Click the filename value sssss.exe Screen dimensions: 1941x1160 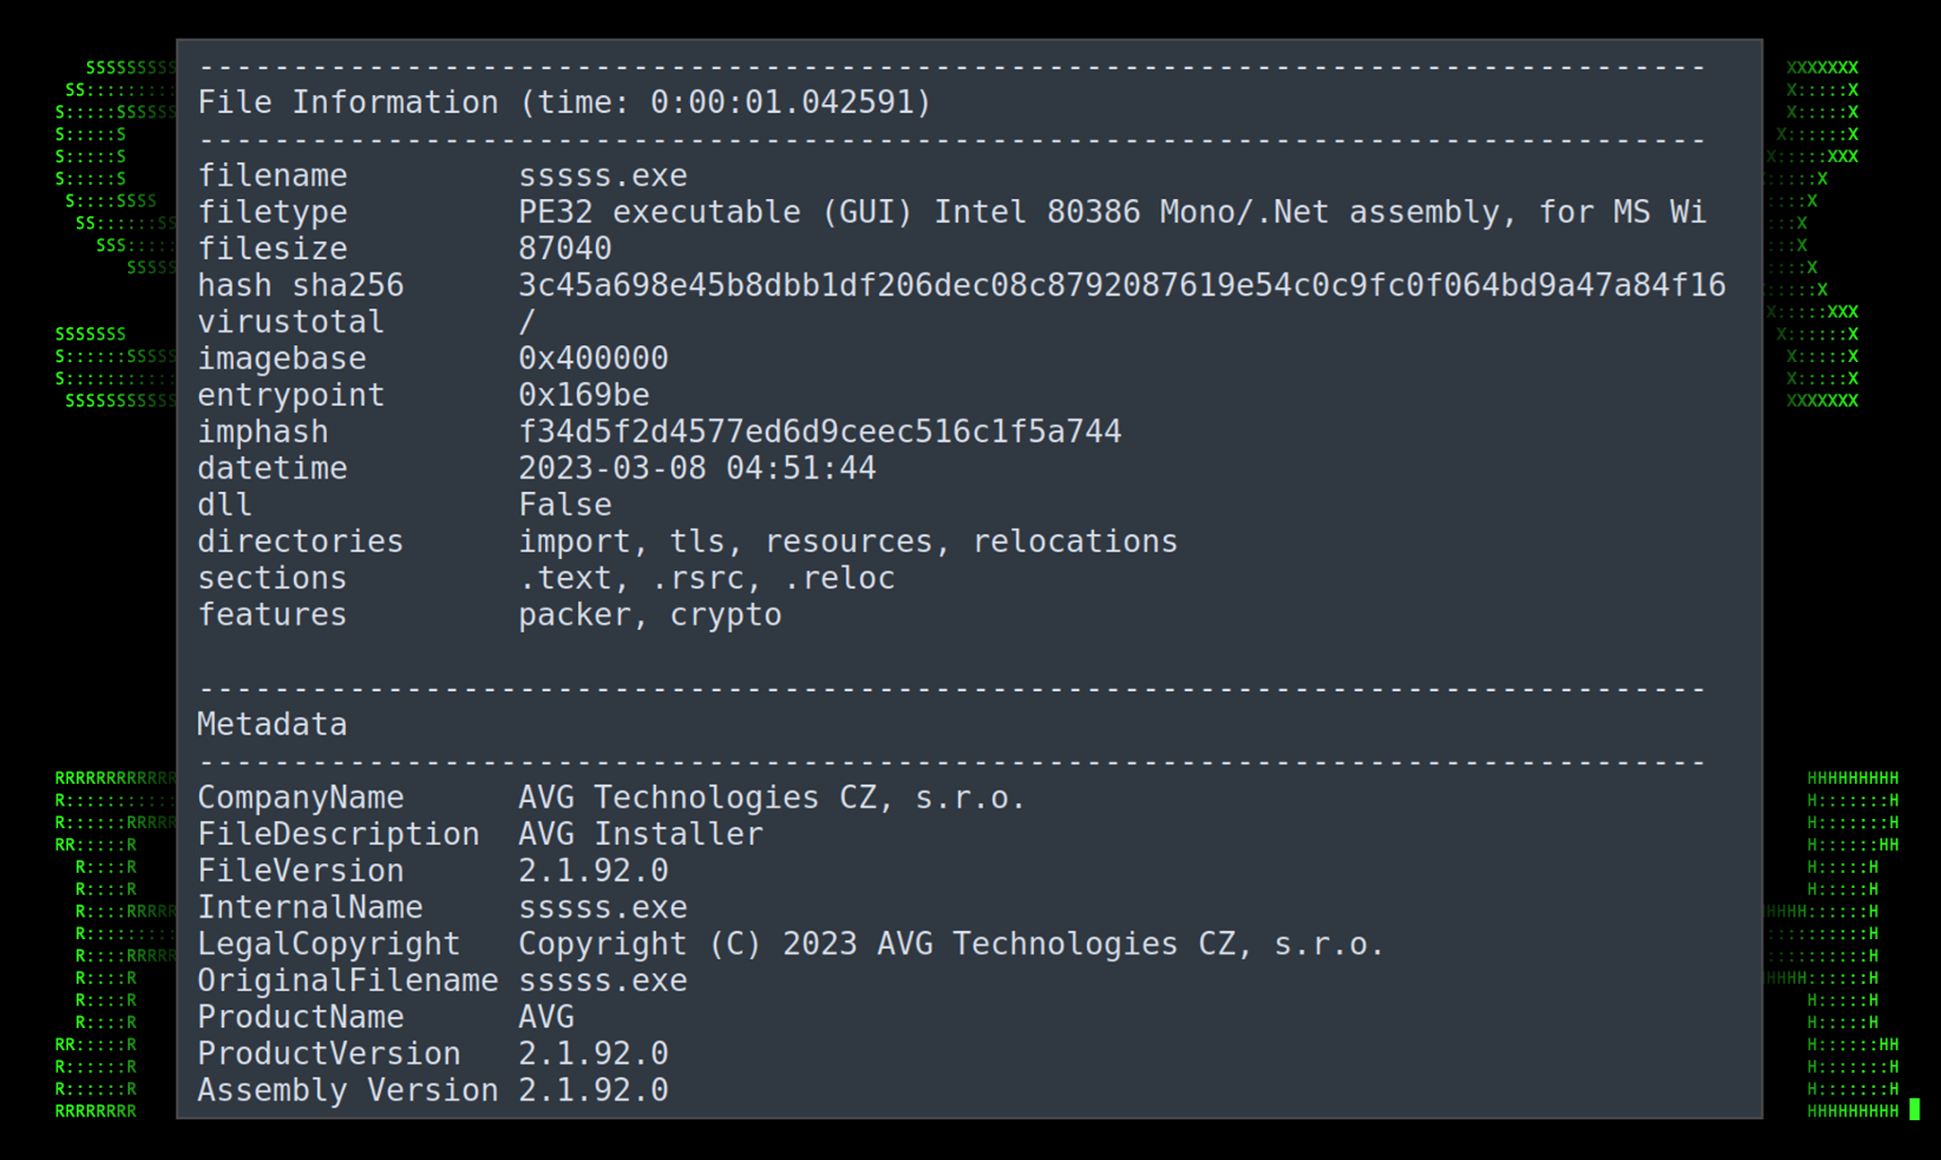point(603,175)
